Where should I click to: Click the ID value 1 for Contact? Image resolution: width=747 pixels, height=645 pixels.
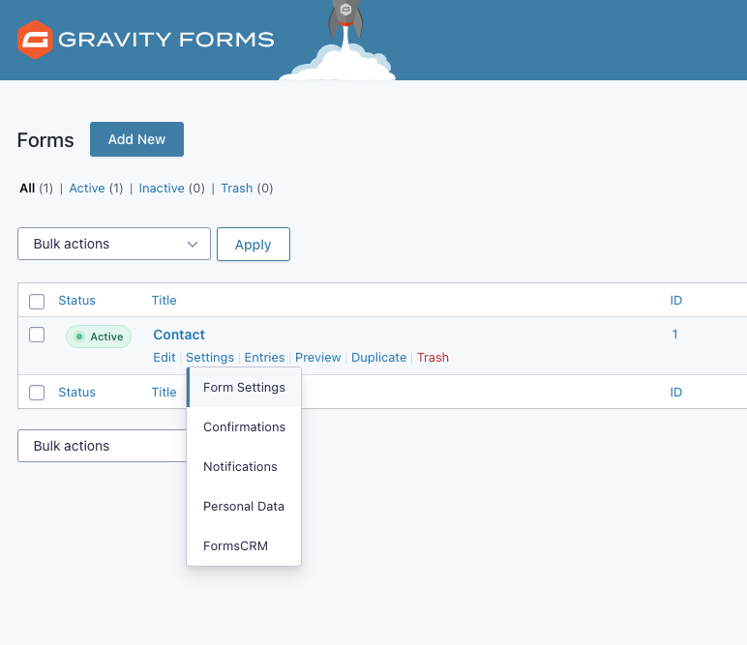(674, 335)
